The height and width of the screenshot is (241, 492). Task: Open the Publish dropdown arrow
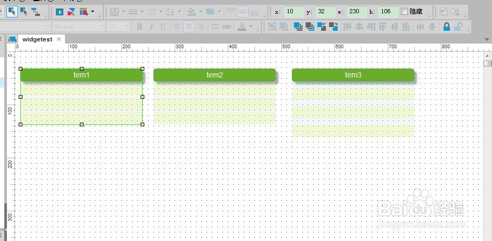point(93,12)
